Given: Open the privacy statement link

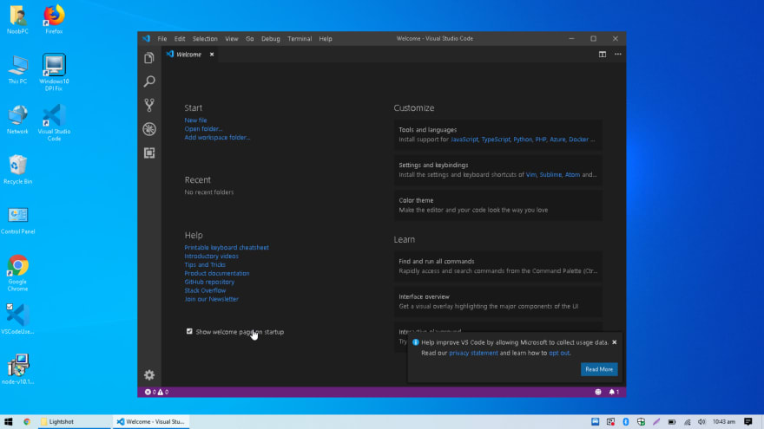Looking at the screenshot, I should [x=473, y=353].
